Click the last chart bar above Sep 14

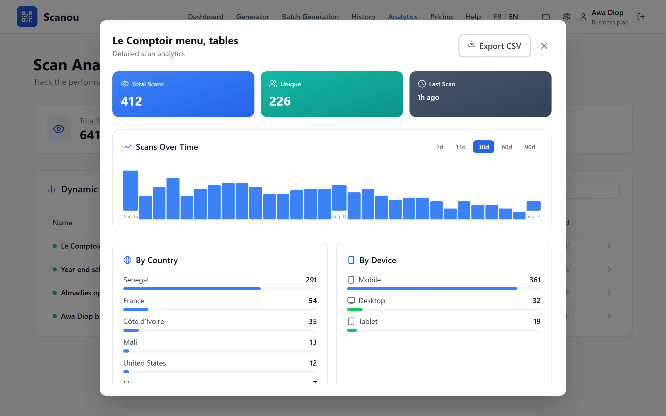[533, 206]
